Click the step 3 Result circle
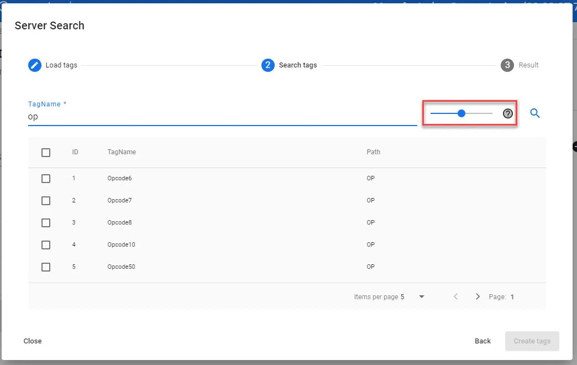 coord(507,65)
